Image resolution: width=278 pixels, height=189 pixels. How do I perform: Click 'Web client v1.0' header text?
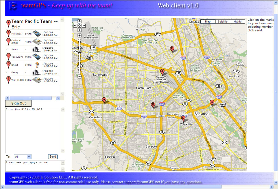[x=178, y=5]
